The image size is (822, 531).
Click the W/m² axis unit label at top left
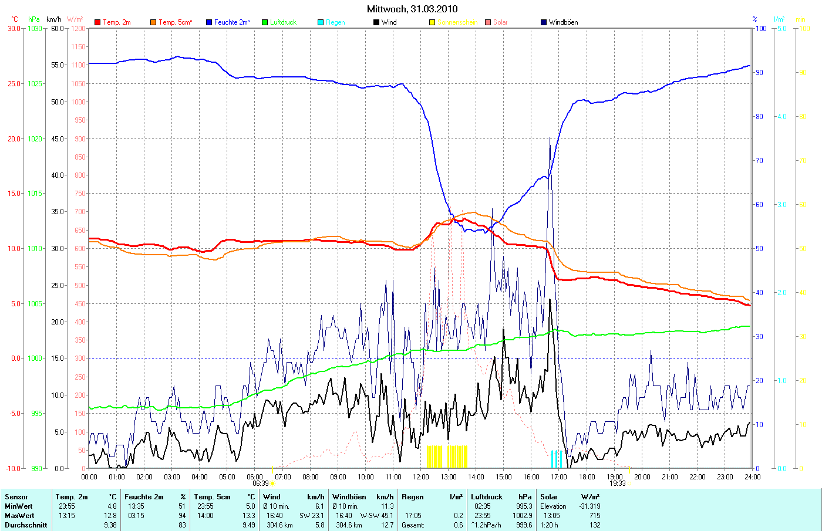click(75, 19)
